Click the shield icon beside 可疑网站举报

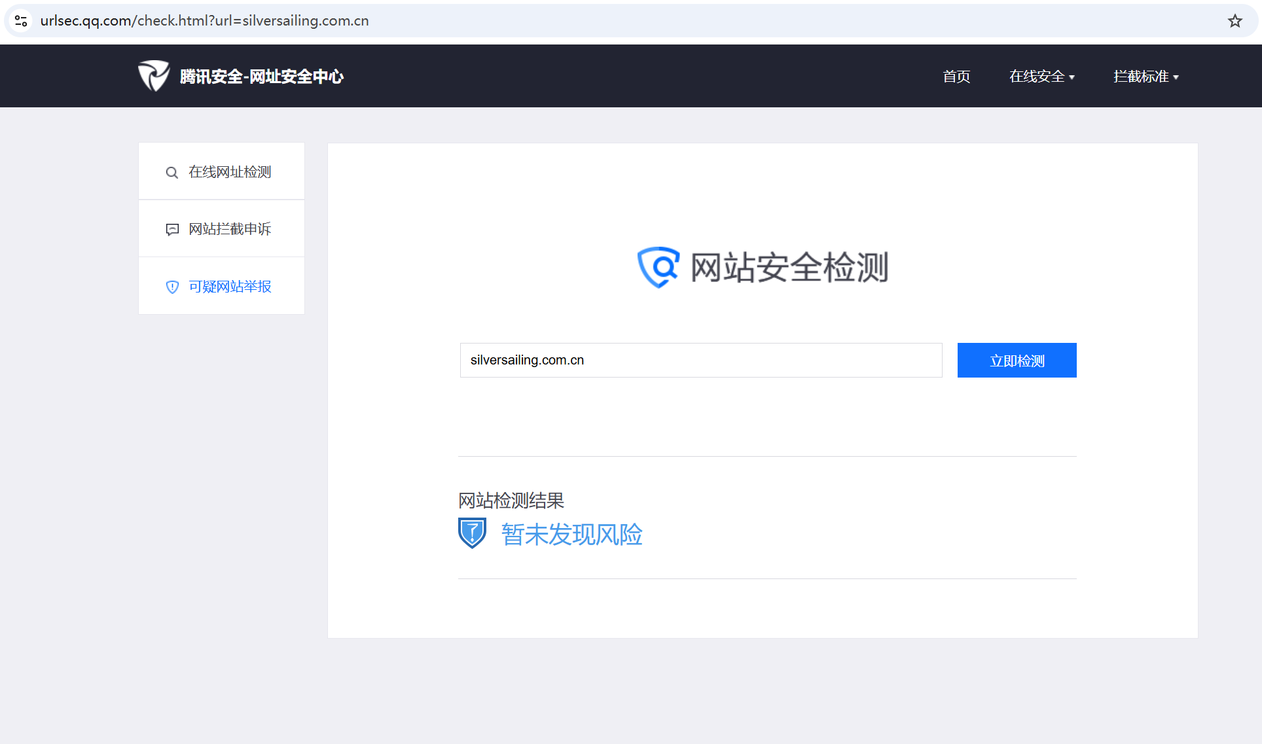click(172, 287)
